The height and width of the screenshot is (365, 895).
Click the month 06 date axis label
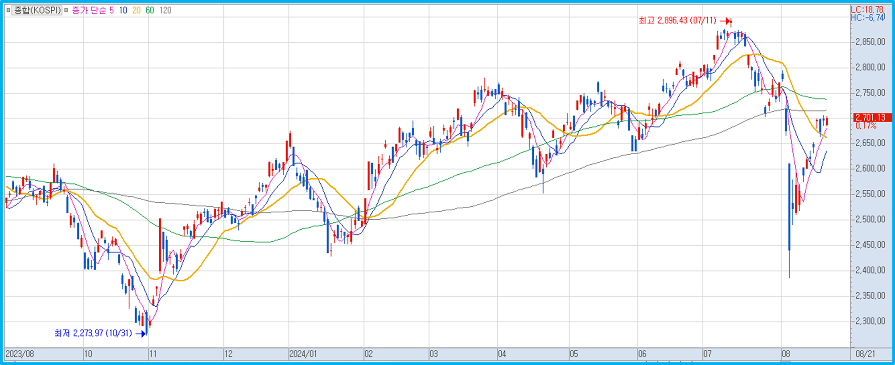coord(642,354)
